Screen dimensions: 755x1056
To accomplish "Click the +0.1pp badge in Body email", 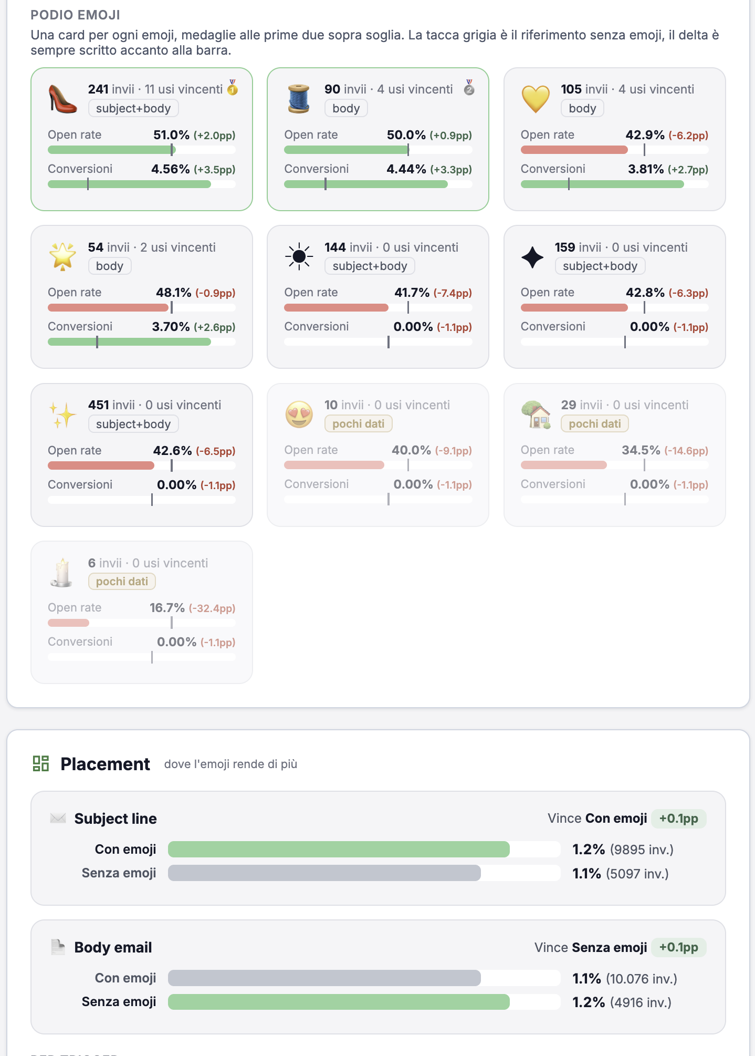I will pyautogui.click(x=679, y=947).
